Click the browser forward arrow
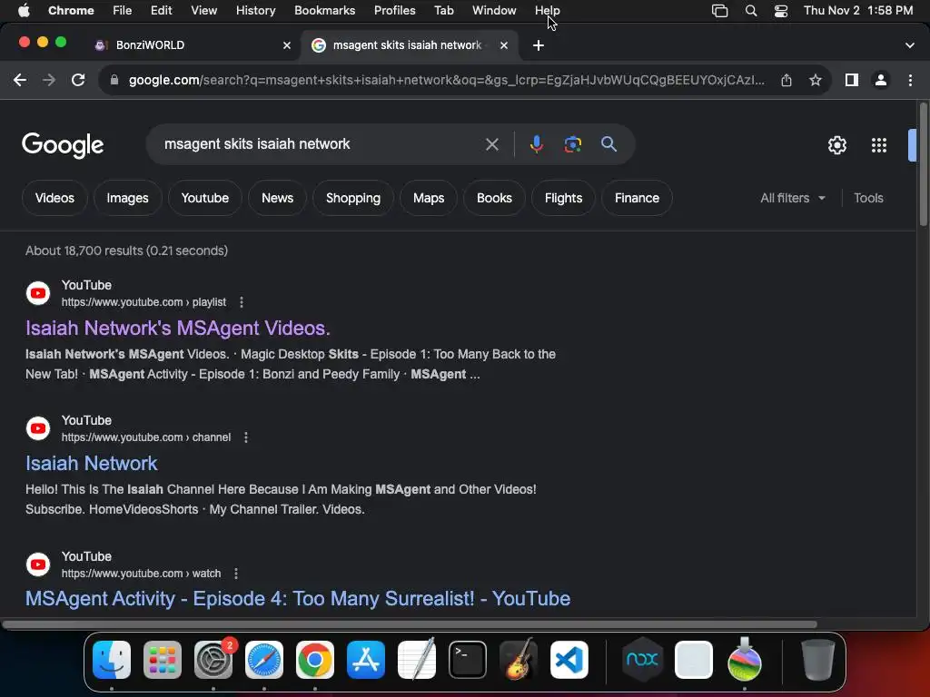The width and height of the screenshot is (930, 697). pyautogui.click(x=49, y=80)
